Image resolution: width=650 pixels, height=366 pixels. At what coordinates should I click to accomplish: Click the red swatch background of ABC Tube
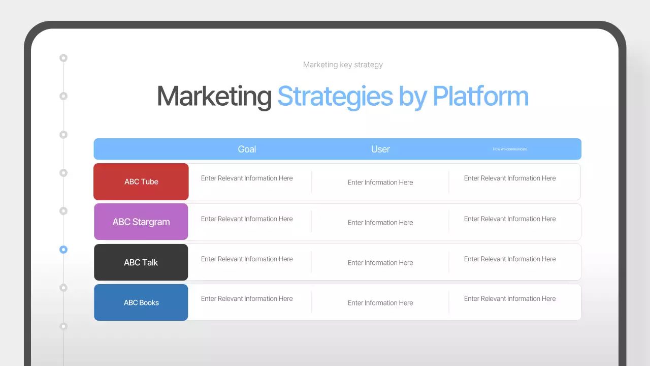[141, 181]
